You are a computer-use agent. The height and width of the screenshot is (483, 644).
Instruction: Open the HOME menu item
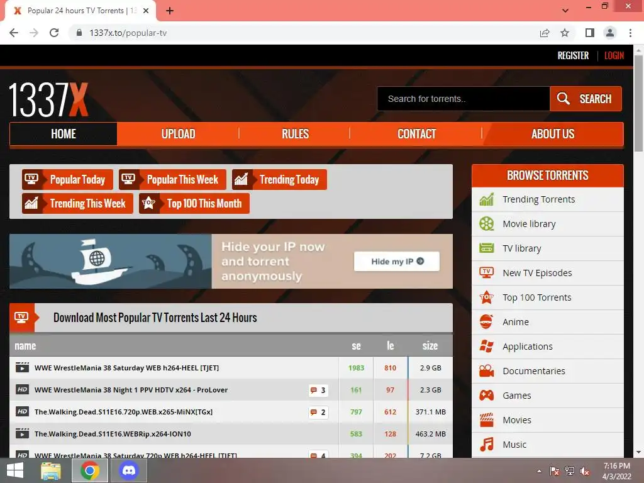coord(64,134)
